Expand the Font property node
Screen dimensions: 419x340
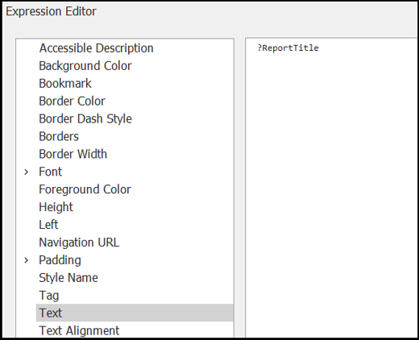[x=27, y=172]
